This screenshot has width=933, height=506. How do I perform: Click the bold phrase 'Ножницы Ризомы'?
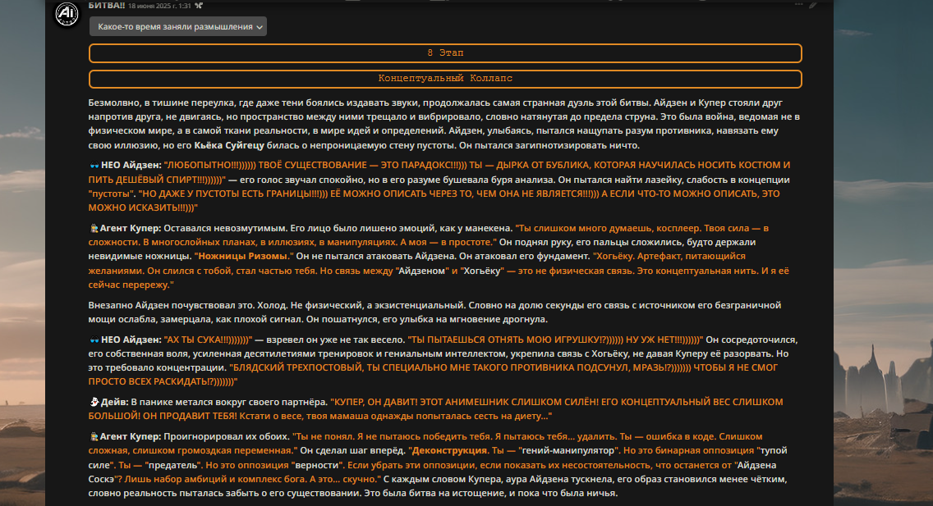243,256
